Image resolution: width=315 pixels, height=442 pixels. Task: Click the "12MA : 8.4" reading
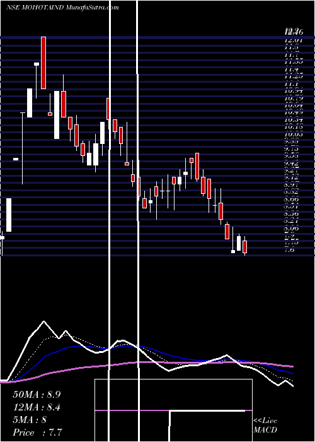(37, 407)
